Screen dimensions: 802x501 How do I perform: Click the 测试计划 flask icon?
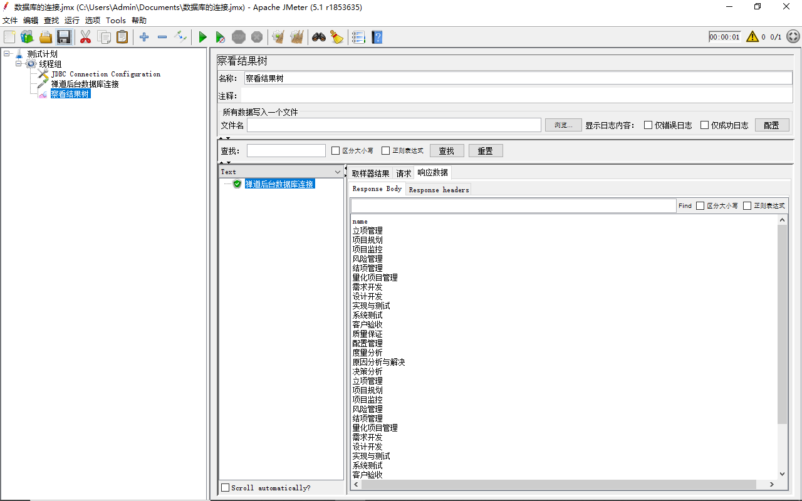coord(18,54)
